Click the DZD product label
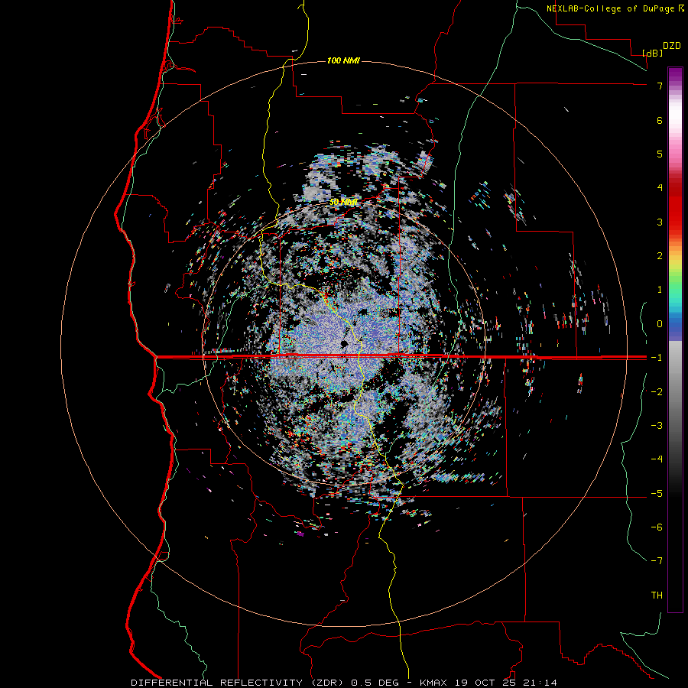 (672, 46)
